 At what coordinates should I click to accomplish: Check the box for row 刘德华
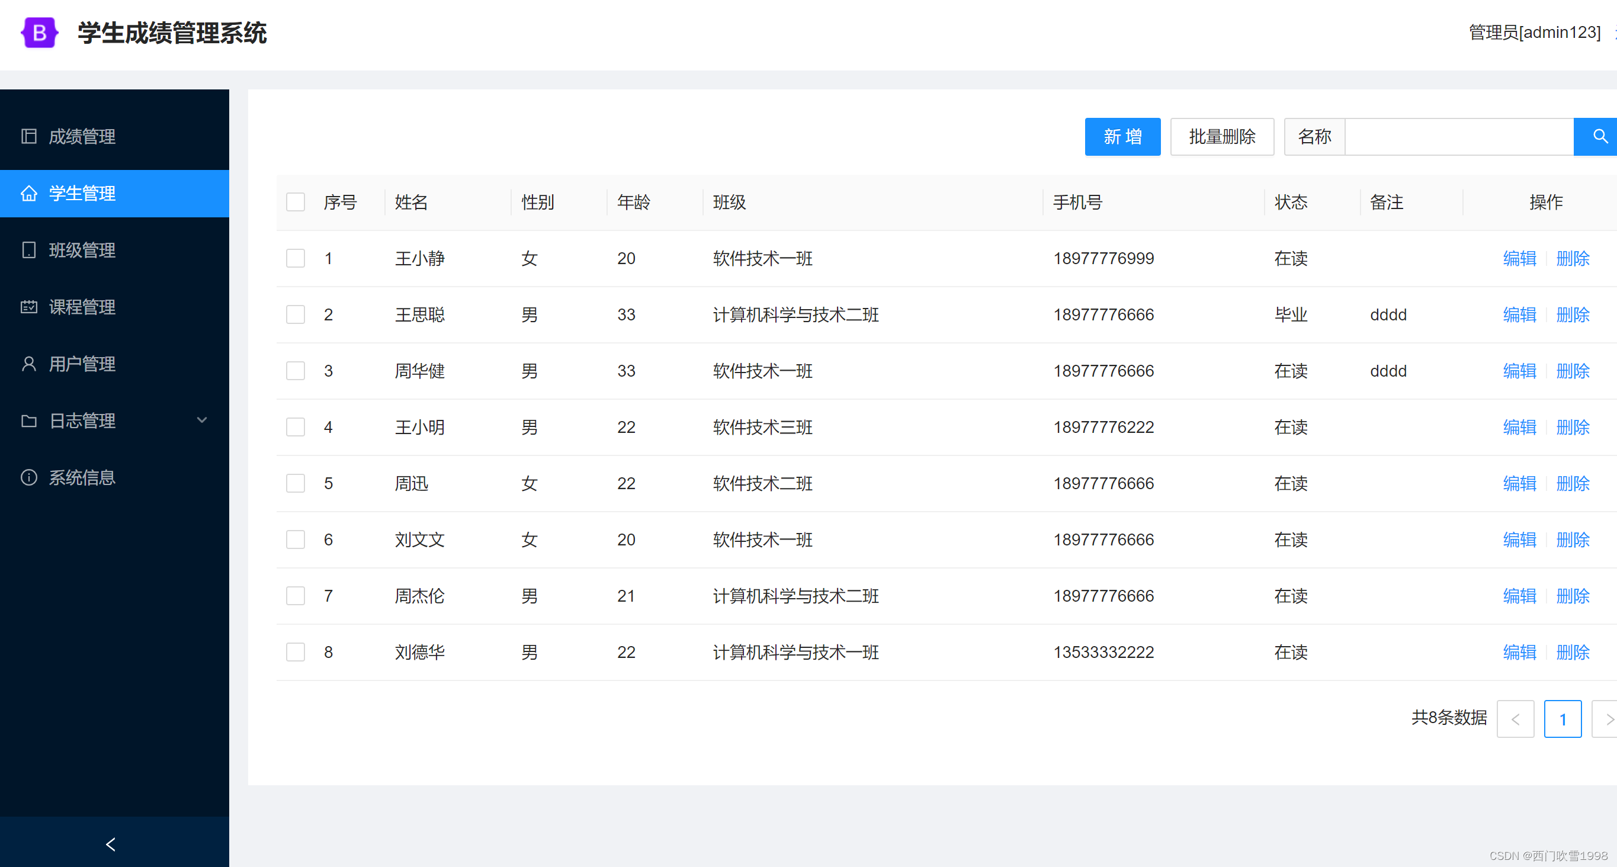click(x=296, y=651)
